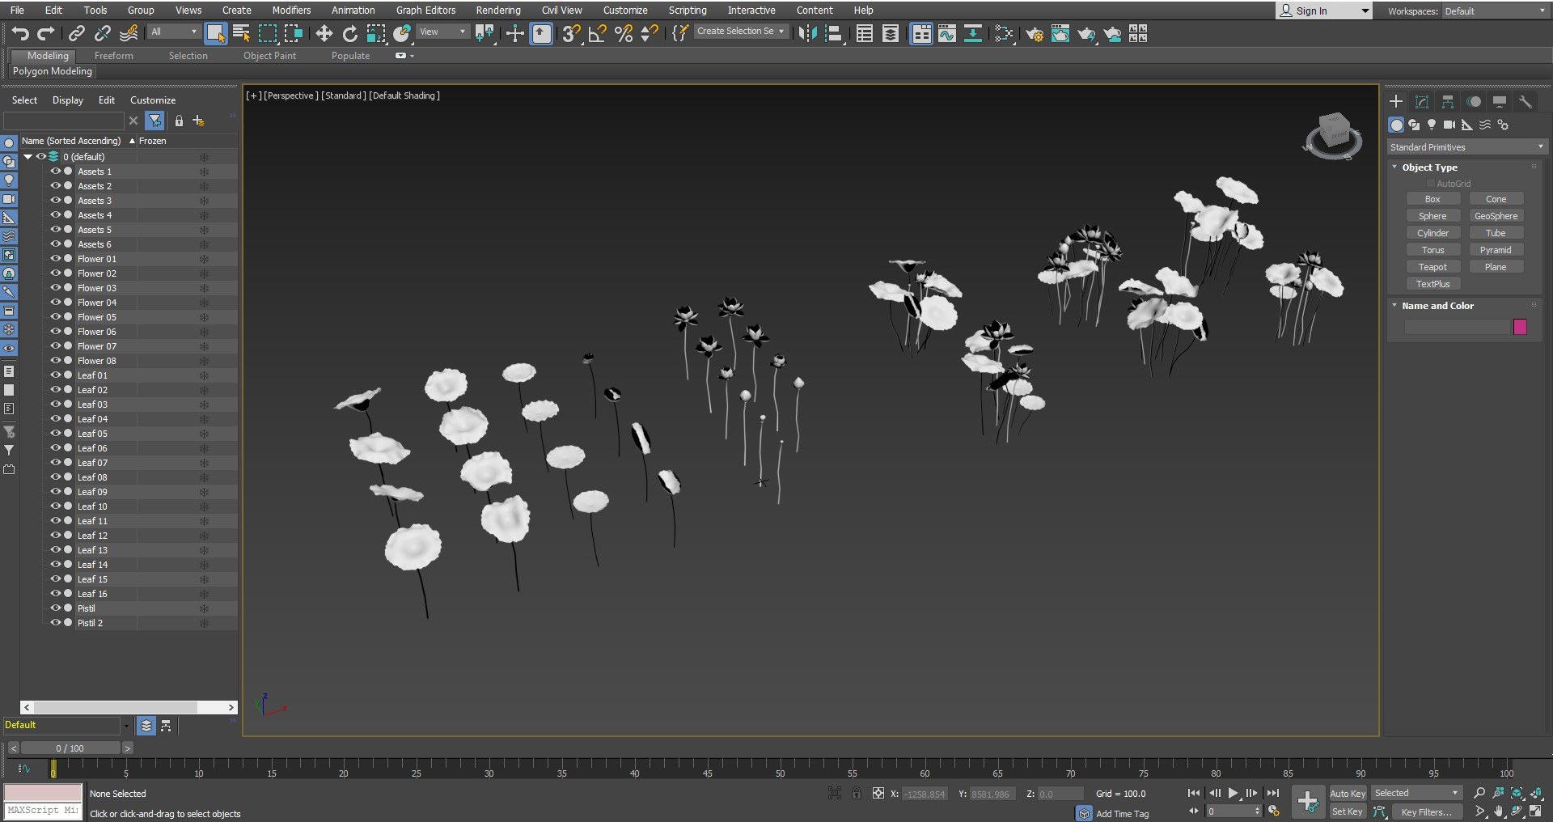This screenshot has height=822, width=1553.
Task: Activate the Select and Rotate tool
Action: click(350, 33)
